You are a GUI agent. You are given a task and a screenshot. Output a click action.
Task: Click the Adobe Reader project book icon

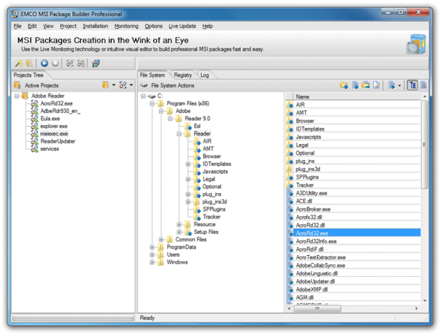click(25, 96)
